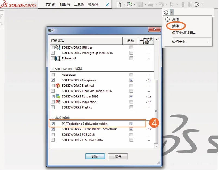
Task: Choose 插件... from the gear menu
Action: pyautogui.click(x=177, y=26)
